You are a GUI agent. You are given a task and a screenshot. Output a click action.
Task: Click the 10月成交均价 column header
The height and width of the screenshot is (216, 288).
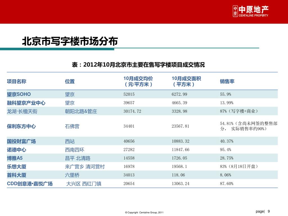click(x=138, y=81)
